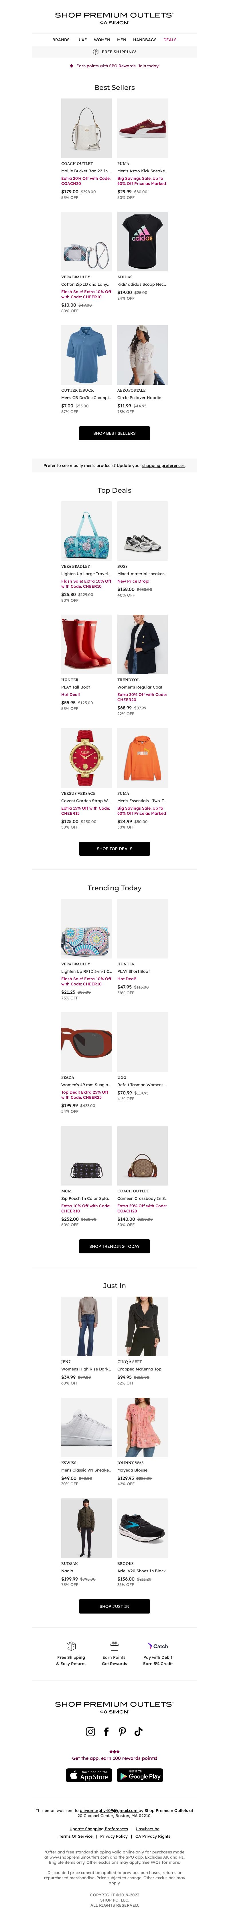Click the Free Shipping box icon

pyautogui.click(x=71, y=1646)
